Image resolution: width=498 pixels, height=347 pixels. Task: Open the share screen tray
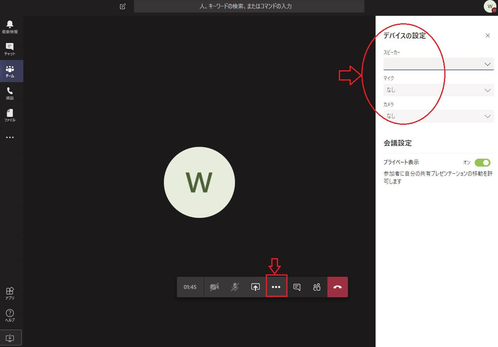256,287
